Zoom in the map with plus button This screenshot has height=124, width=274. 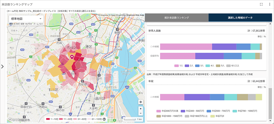point(141,108)
